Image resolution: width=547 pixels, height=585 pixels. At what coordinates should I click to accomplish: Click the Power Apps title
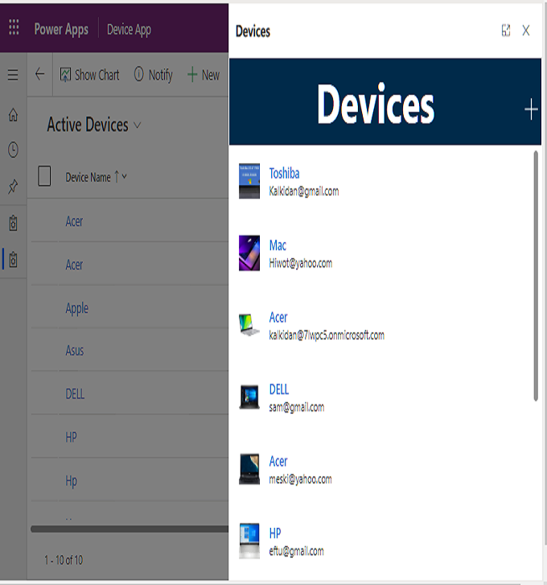pos(61,29)
